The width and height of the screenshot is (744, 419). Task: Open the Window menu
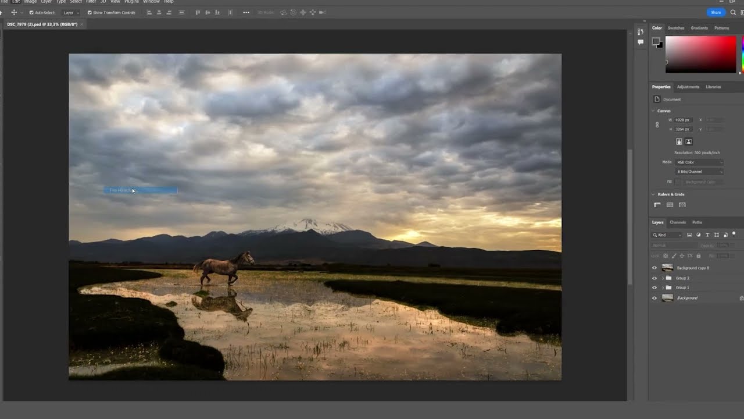(151, 2)
